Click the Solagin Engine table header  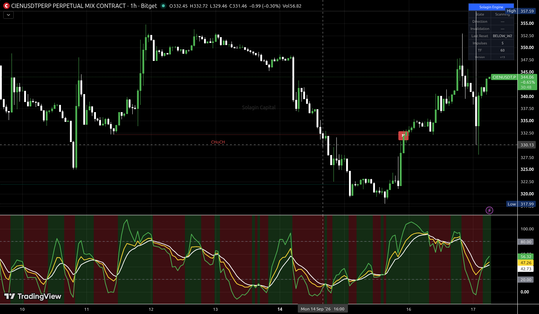491,7
